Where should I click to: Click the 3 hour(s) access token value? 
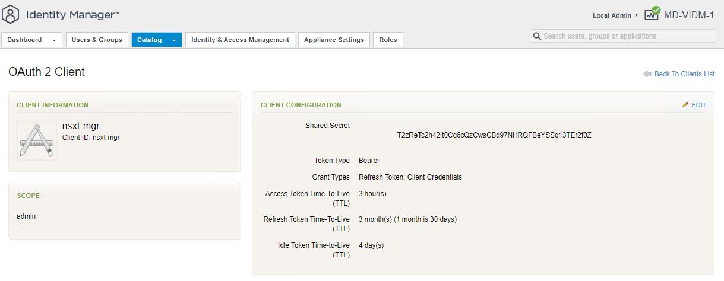pyautogui.click(x=372, y=194)
